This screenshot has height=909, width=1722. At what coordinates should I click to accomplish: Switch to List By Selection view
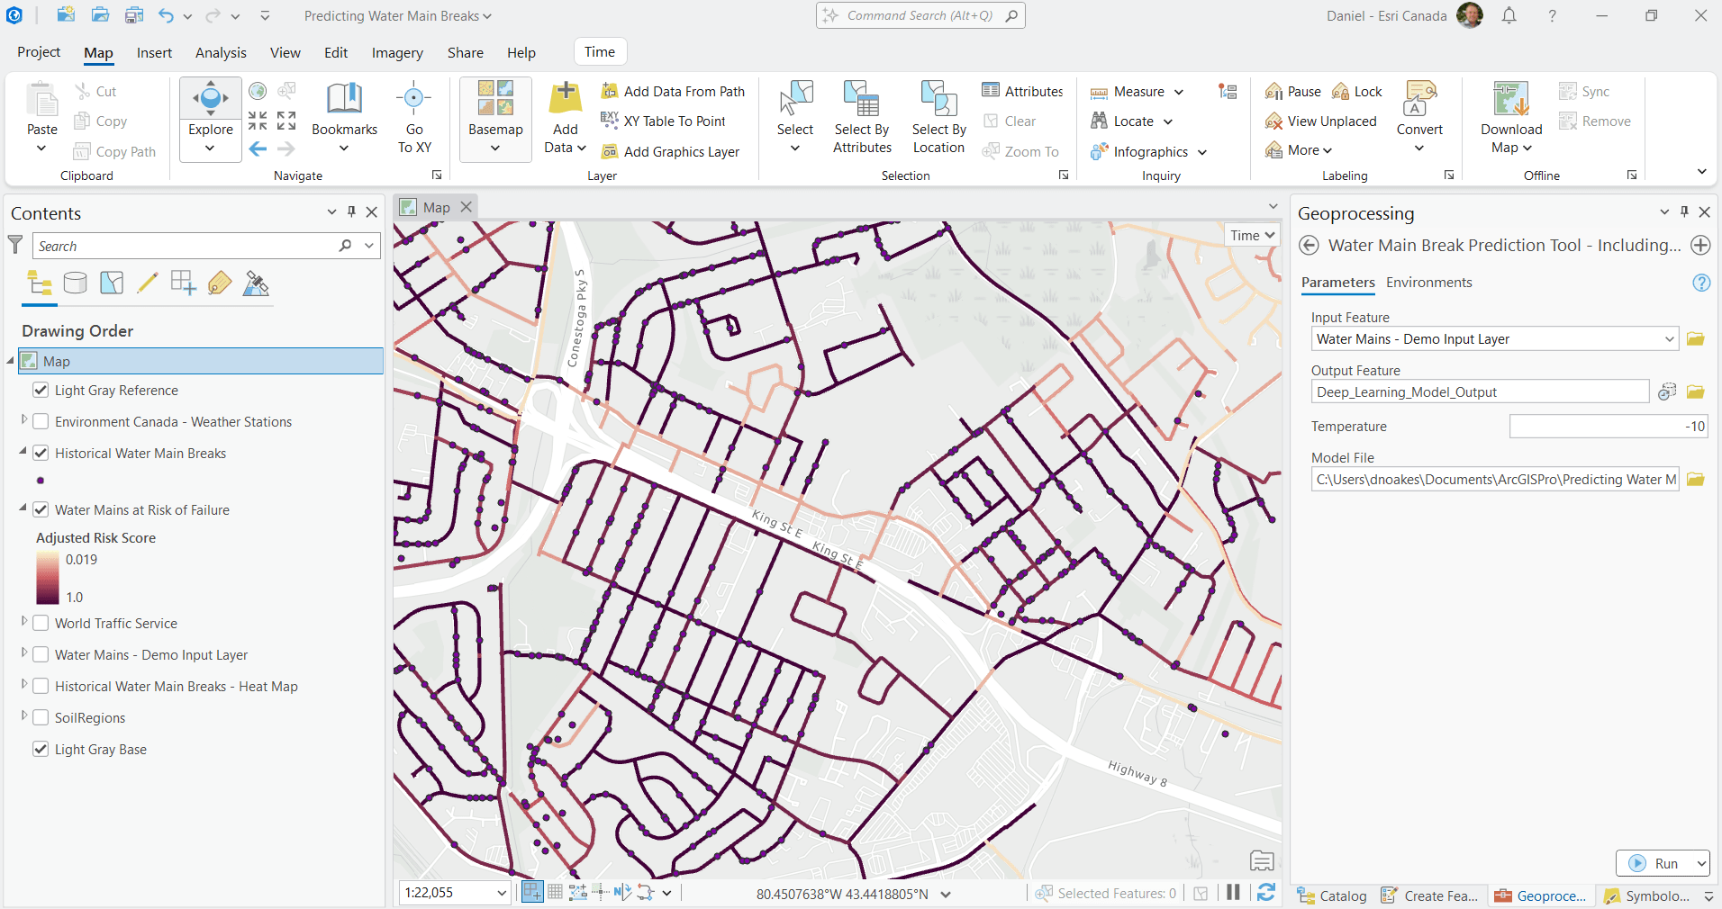tap(112, 283)
